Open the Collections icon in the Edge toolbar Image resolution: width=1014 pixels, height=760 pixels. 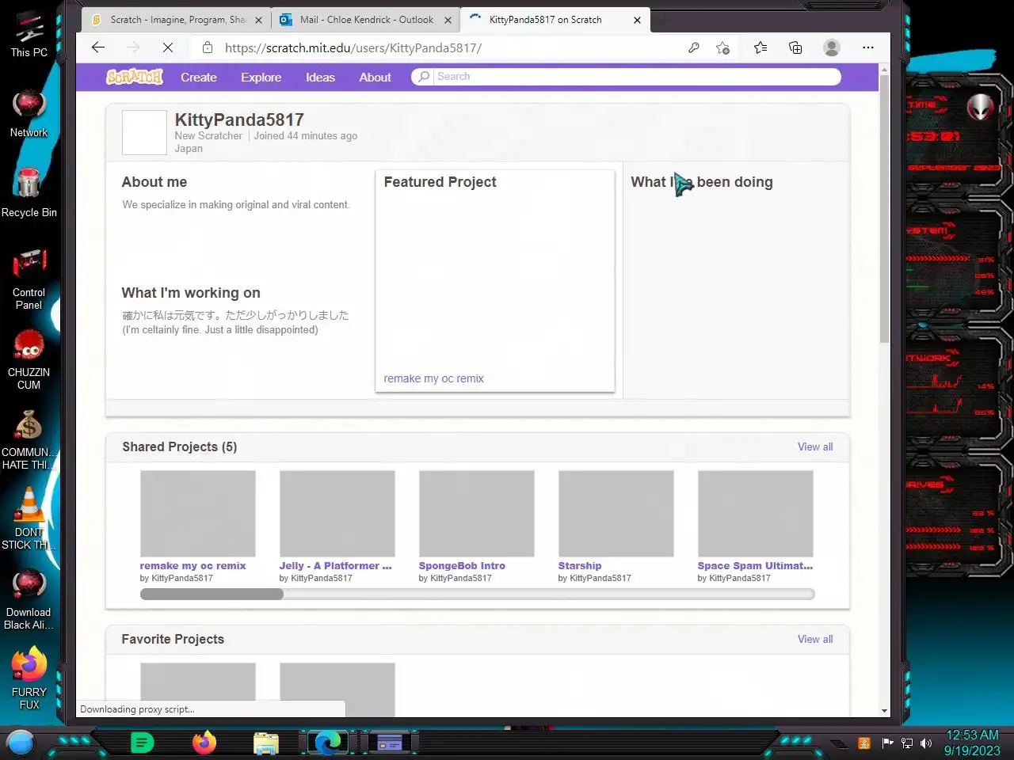pyautogui.click(x=795, y=47)
